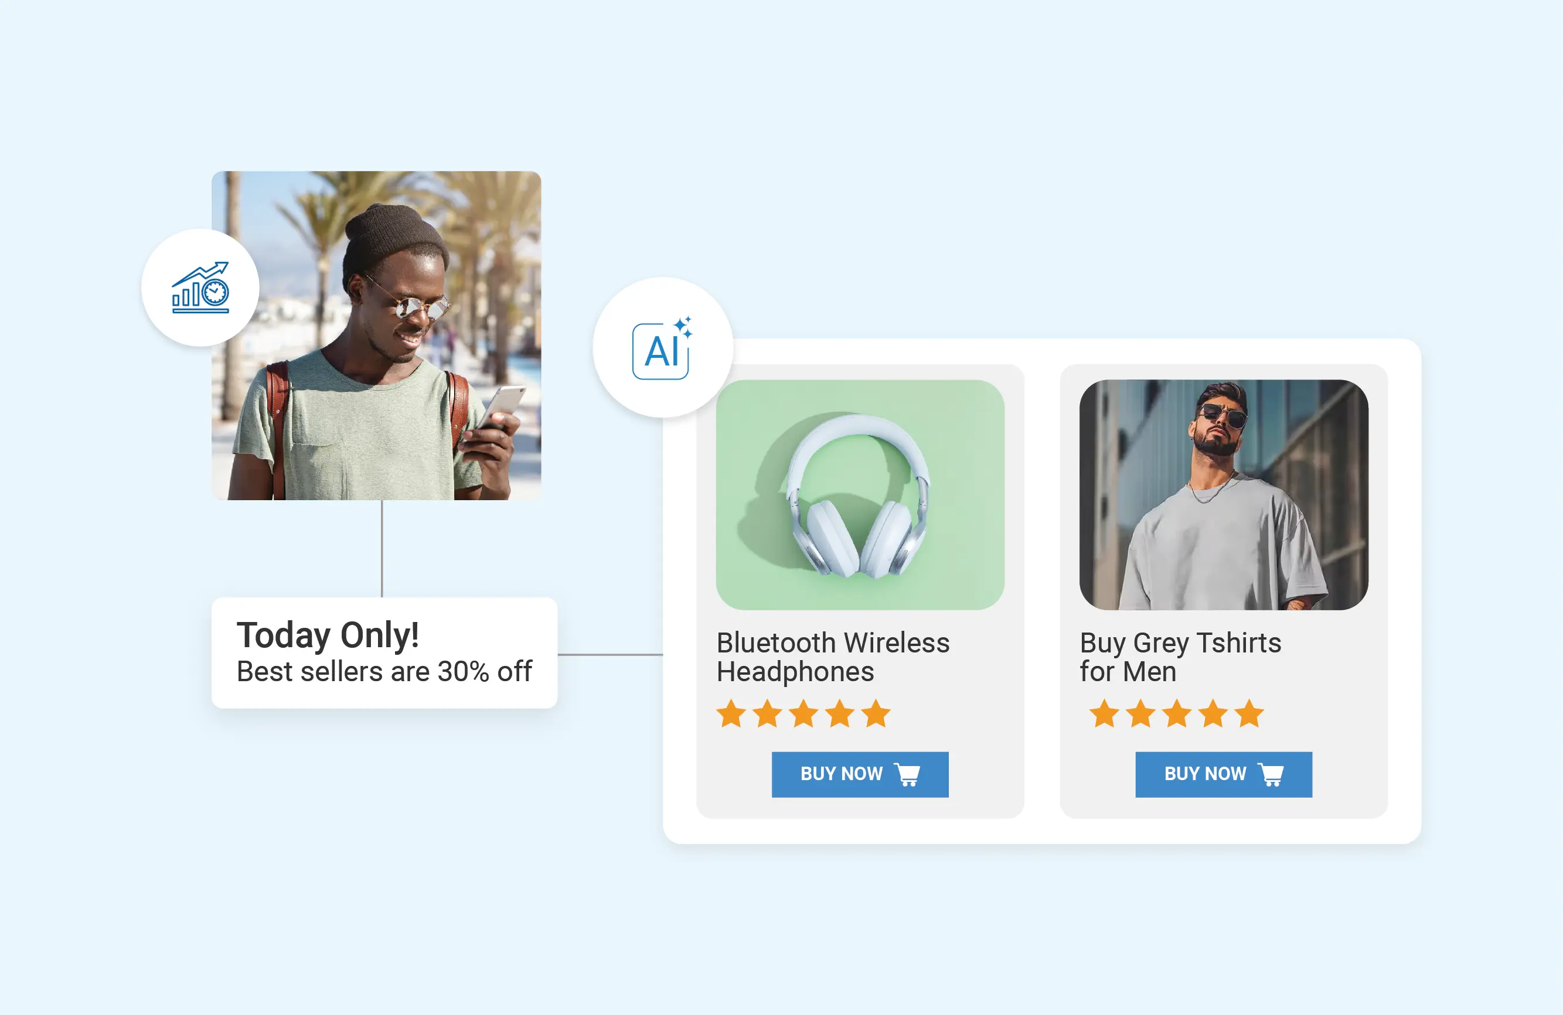
Task: Click the cart icon on tshirt Buy Now button
Action: pos(1272,774)
